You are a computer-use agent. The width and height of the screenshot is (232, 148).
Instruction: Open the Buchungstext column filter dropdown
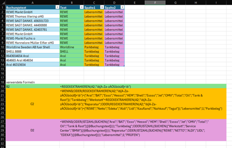pos(57,7)
